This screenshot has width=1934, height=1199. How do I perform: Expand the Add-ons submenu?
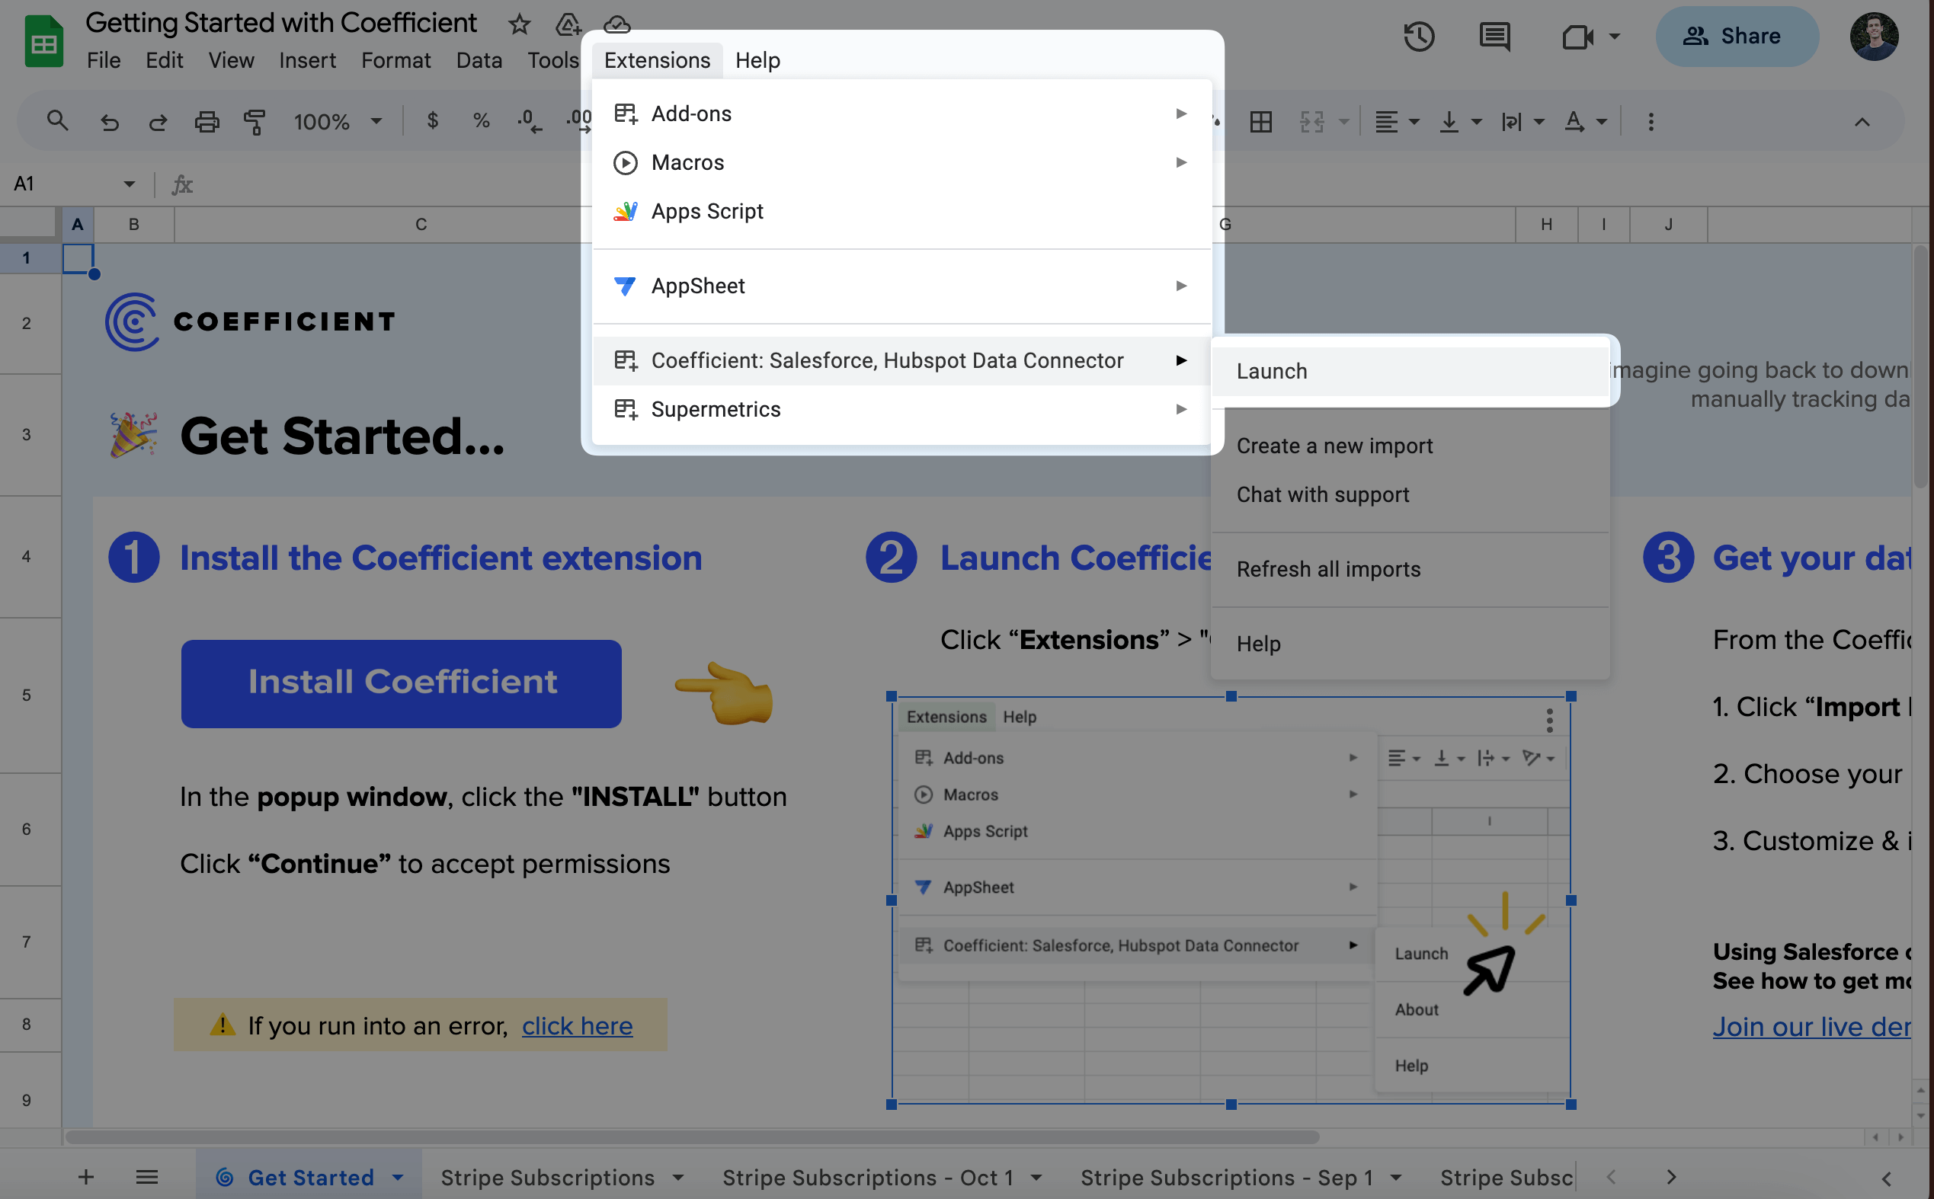901,114
